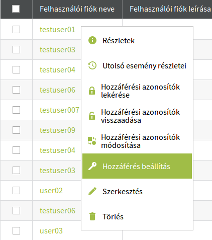Click the clock history icon for last event
The image size is (212, 240).
point(92,65)
